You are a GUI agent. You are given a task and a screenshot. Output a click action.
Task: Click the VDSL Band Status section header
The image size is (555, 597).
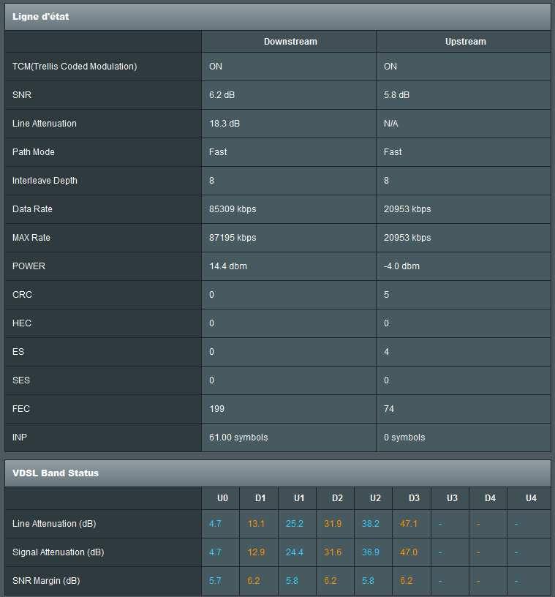[x=278, y=473]
